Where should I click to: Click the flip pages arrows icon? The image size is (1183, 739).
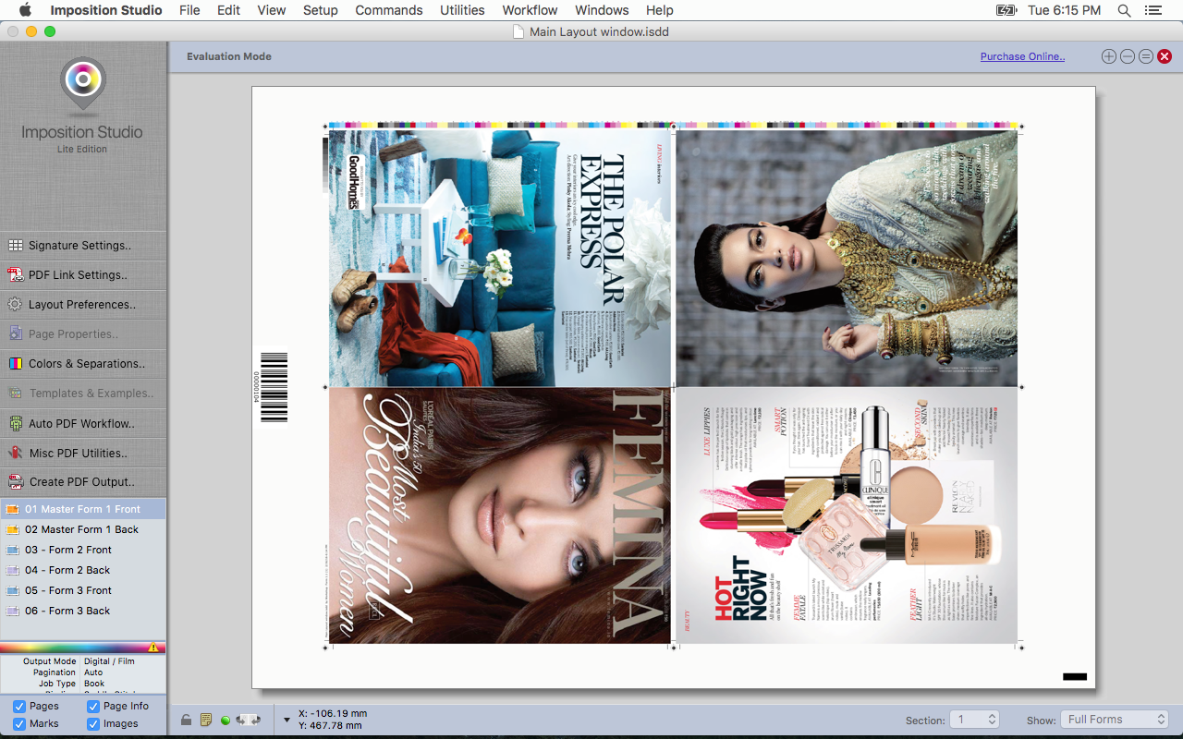(248, 720)
